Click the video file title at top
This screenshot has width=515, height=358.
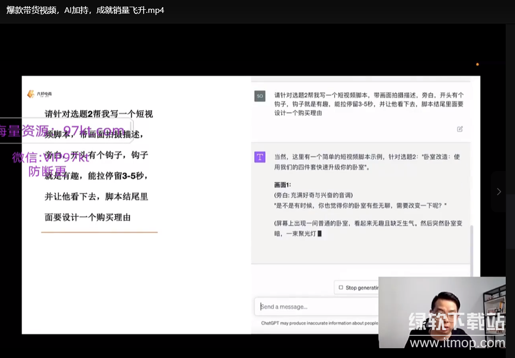(x=85, y=10)
